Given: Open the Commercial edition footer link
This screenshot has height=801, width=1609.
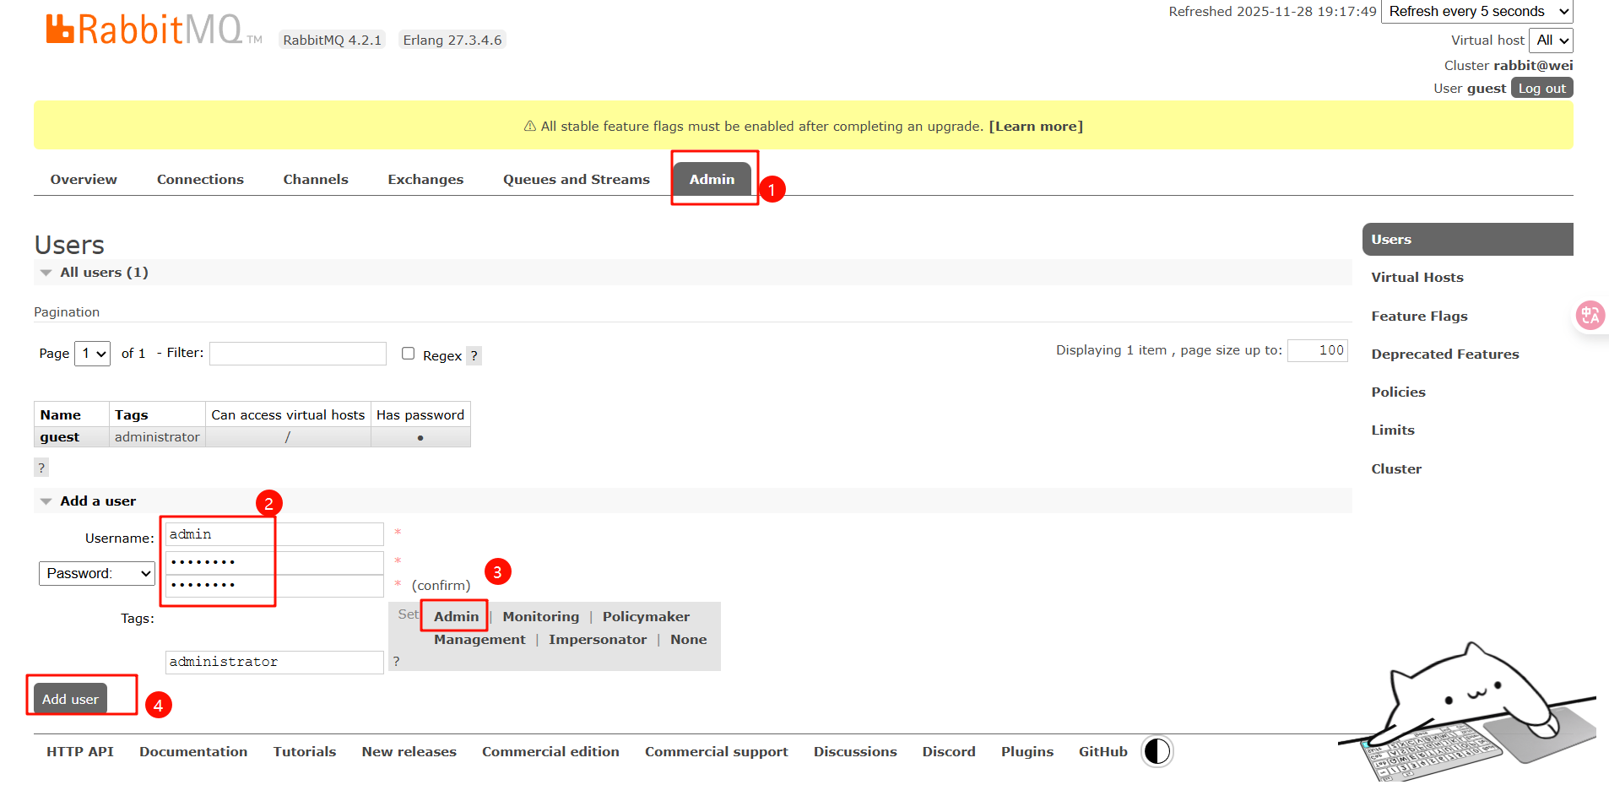Looking at the screenshot, I should pyautogui.click(x=550, y=752).
